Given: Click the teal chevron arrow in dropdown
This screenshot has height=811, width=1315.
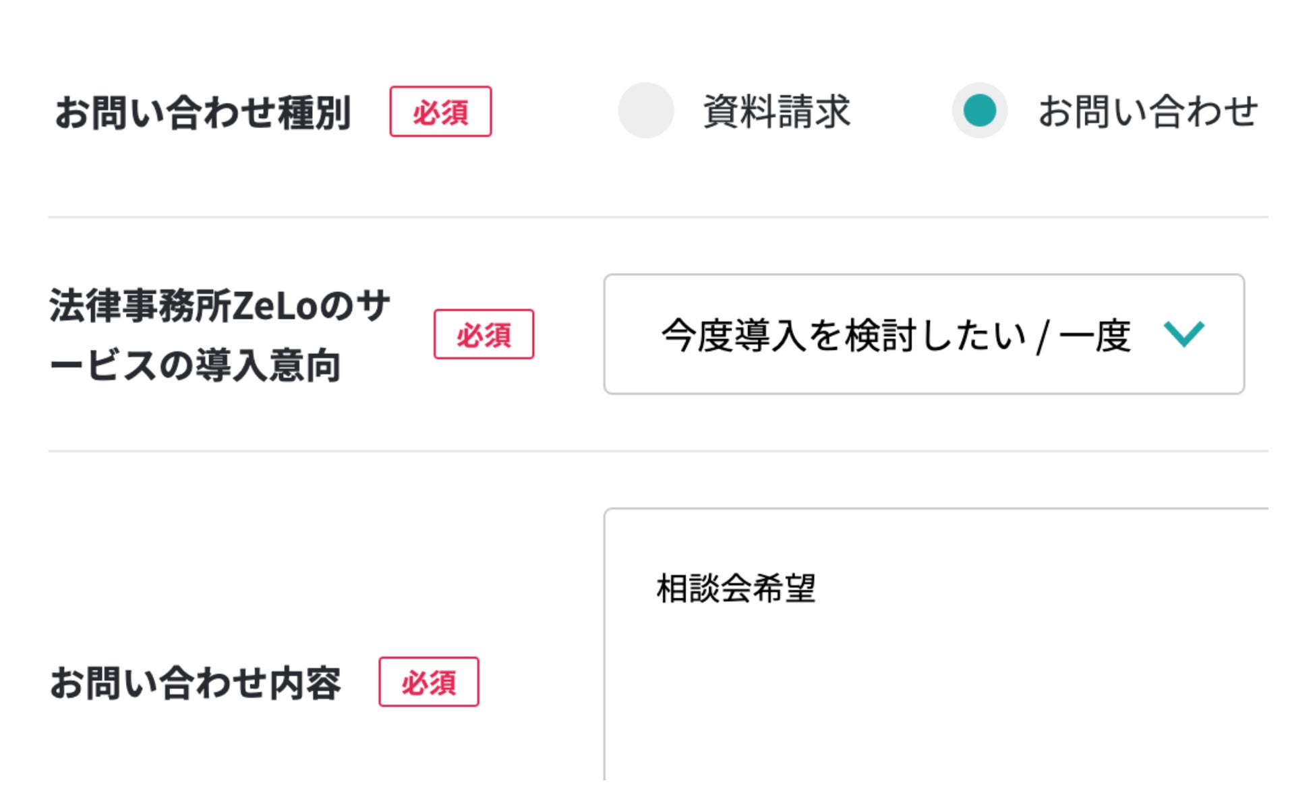Looking at the screenshot, I should click(1183, 334).
